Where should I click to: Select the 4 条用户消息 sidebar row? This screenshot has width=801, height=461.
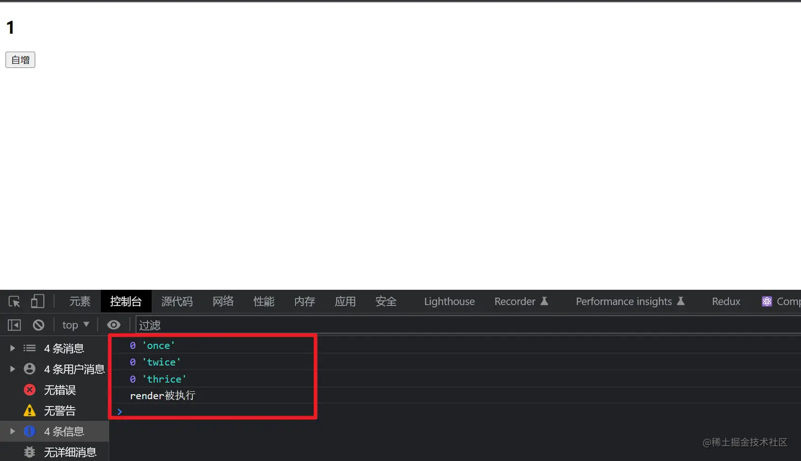(x=54, y=368)
